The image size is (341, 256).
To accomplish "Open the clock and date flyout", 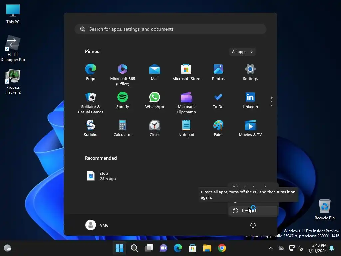I will 317,248.
